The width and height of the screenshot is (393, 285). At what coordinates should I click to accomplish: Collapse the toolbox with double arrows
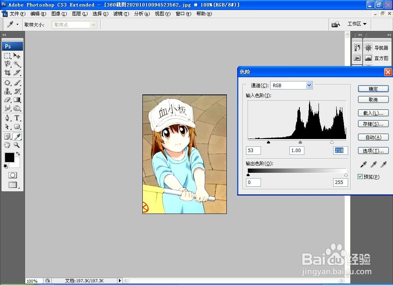[x=4, y=35]
